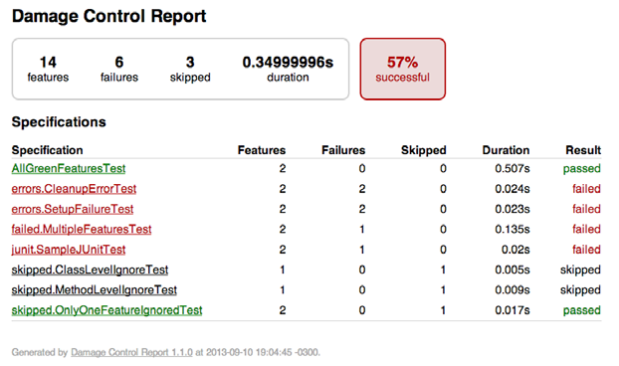
Task: Click passed result of AllGreenFeaturesTest
Action: pyautogui.click(x=582, y=169)
